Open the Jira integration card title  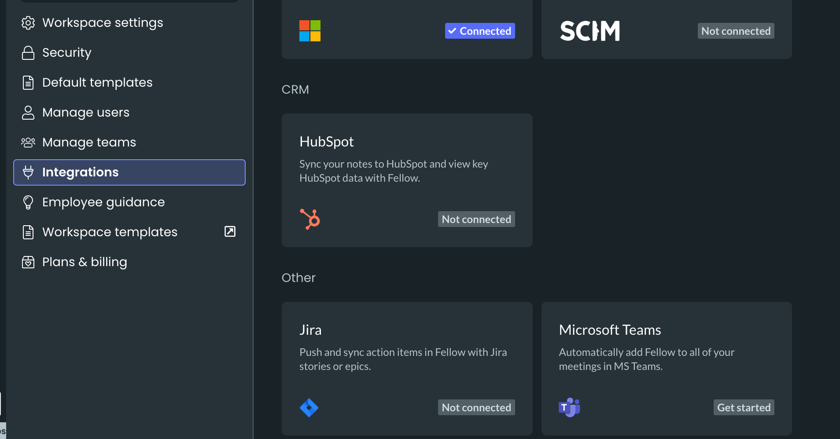310,330
